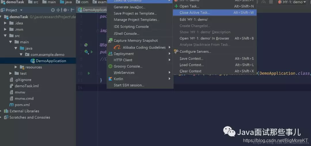
Task: Expand the test folder arrow
Action: click(x=11, y=73)
